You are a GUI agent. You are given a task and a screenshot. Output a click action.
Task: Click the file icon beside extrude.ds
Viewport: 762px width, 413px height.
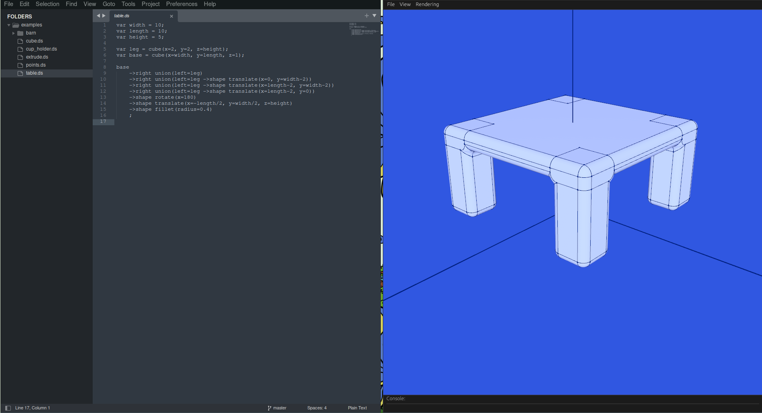click(x=20, y=57)
